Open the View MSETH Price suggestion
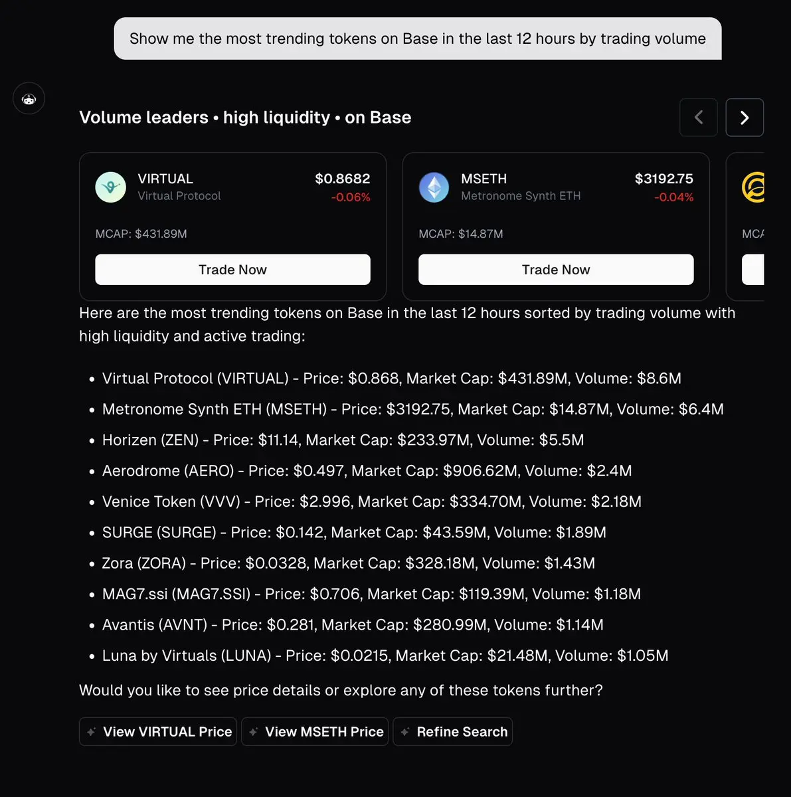The height and width of the screenshot is (797, 791). (x=324, y=732)
